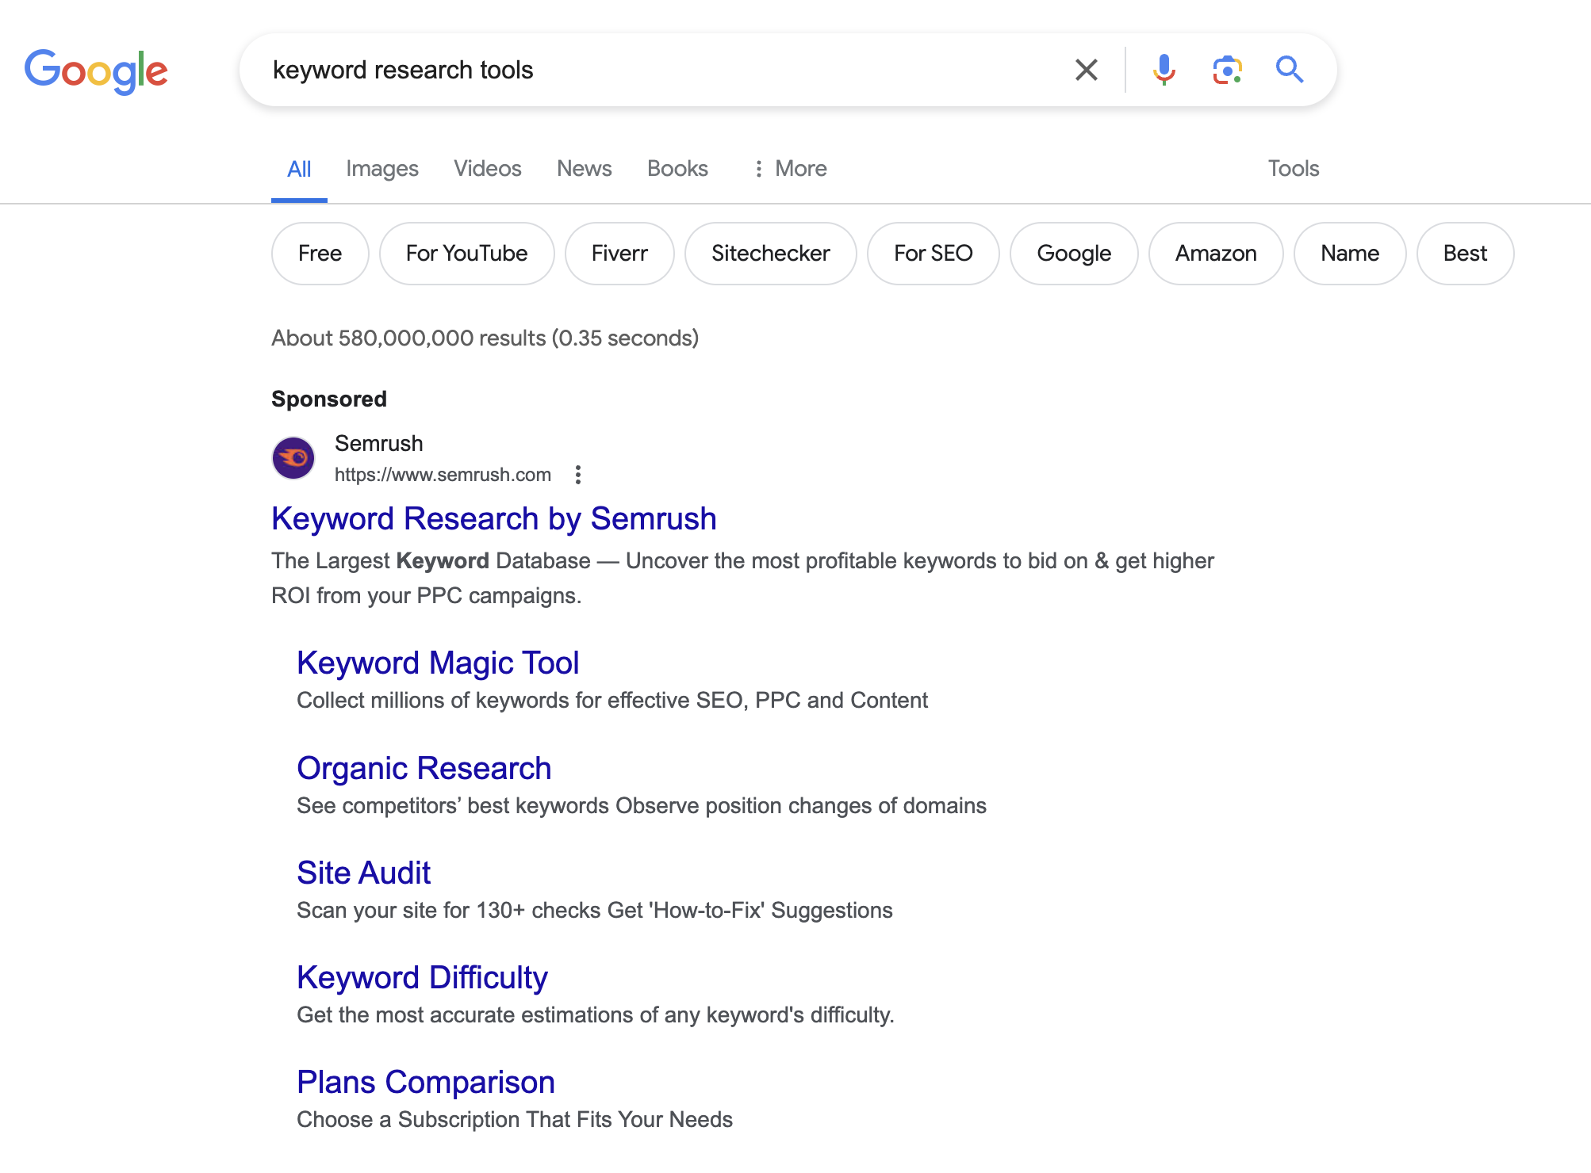Apply the Google filter chip
This screenshot has width=1591, height=1173.
tap(1074, 254)
